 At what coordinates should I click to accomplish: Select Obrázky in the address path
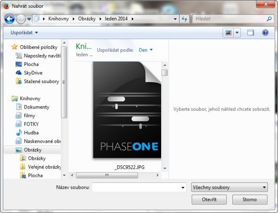[x=87, y=19]
